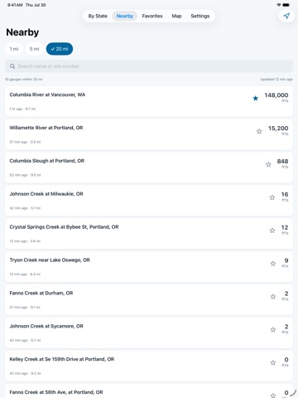Image resolution: width=298 pixels, height=398 pixels.
Task: Open Johnson Creek at Milwaukie, OR gauge
Action: [x=149, y=201]
